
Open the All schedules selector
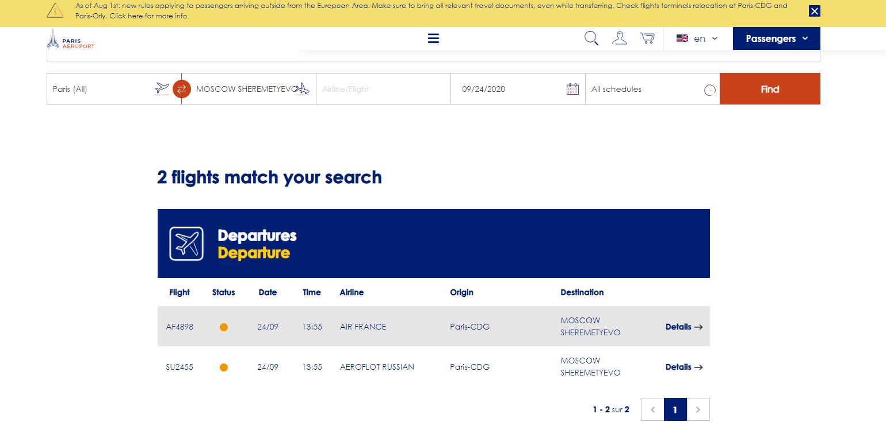pos(644,89)
